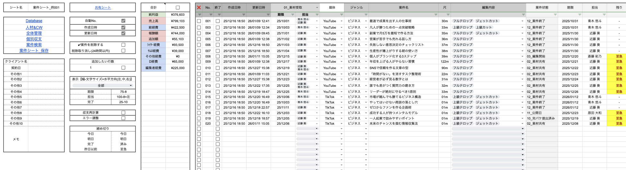Image resolution: width=626 pixels, height=170 pixels.
Task: Open the Database sheet link
Action: [x=34, y=21]
